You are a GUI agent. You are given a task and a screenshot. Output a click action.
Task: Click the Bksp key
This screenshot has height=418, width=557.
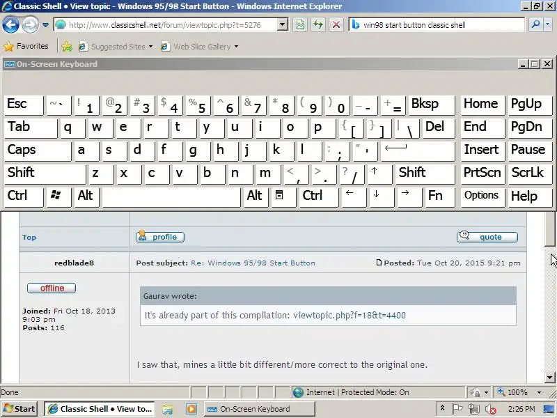431,105
